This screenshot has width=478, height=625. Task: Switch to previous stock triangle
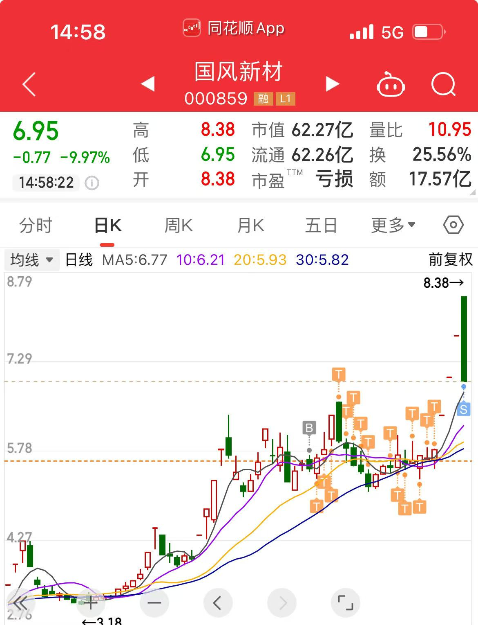tap(147, 84)
